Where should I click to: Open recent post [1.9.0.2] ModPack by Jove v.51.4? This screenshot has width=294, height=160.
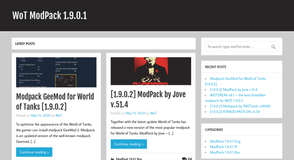click(233, 90)
